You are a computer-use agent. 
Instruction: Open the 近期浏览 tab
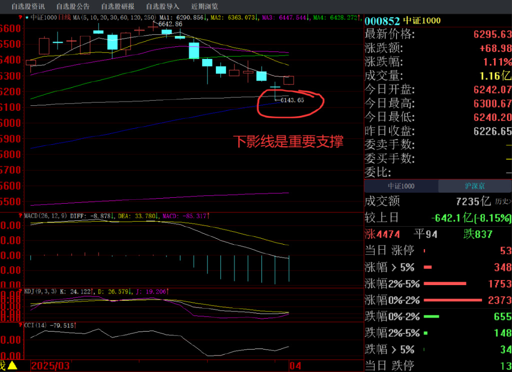pos(204,6)
